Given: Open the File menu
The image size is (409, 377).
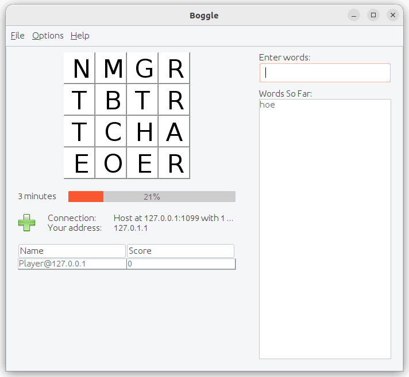Looking at the screenshot, I should 17,36.
